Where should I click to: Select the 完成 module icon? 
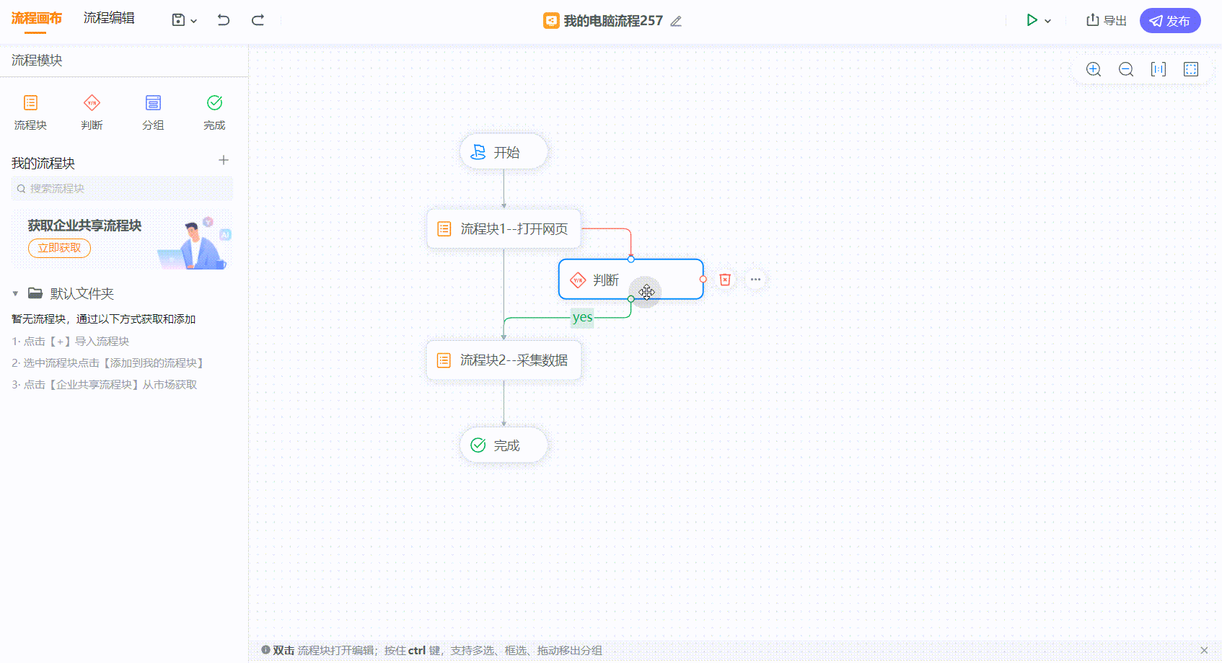[x=214, y=103]
